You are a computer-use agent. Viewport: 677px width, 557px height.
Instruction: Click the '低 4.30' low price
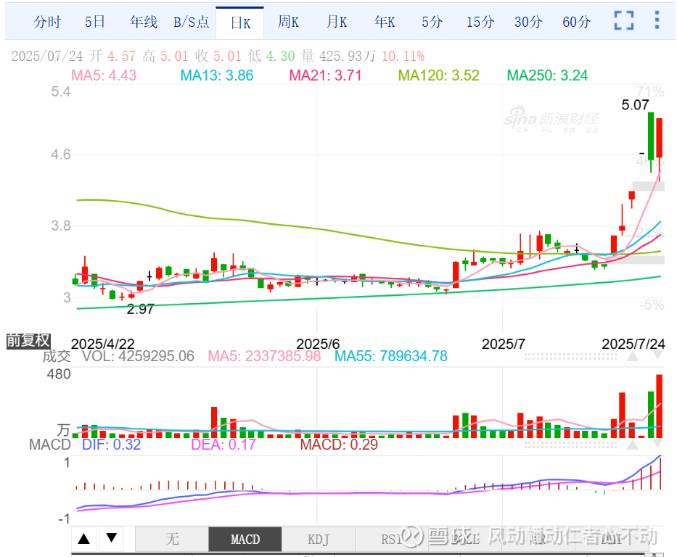271,56
